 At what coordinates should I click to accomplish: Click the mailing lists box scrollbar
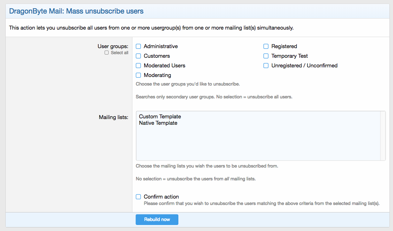pyautogui.click(x=383, y=135)
